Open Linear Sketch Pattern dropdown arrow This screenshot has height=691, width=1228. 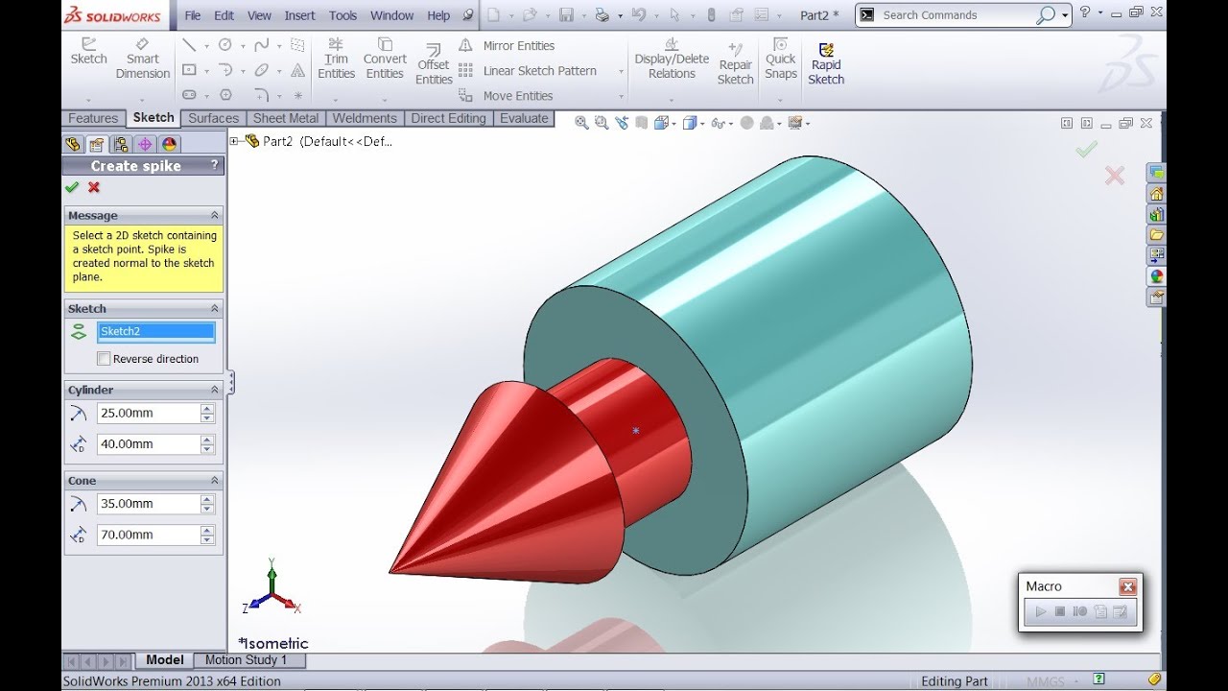click(621, 72)
